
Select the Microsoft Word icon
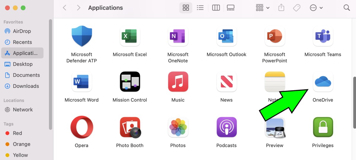[82, 81]
